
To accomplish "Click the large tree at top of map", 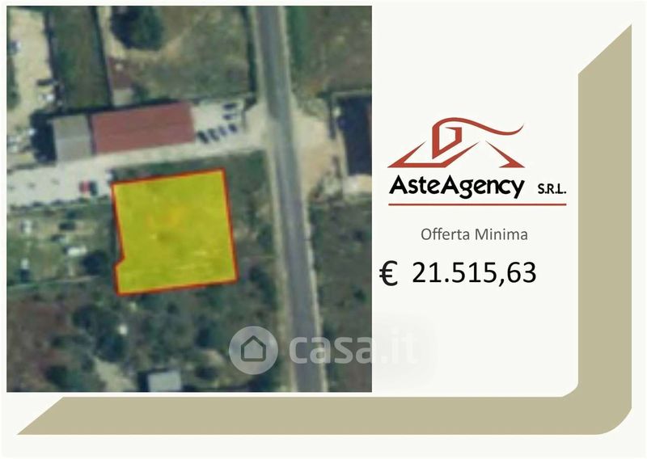I will (x=137, y=27).
